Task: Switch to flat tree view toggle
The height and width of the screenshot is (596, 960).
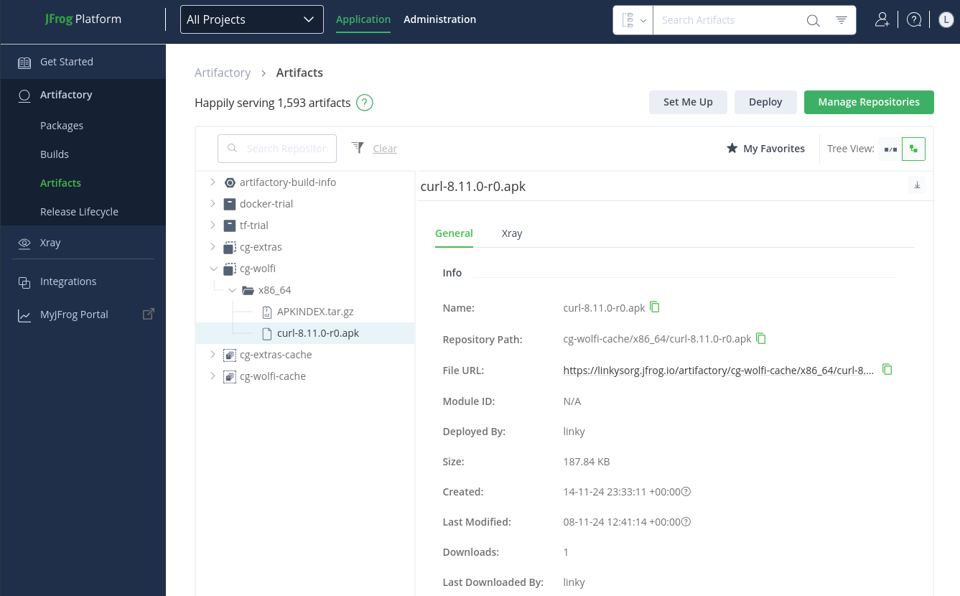Action: (x=890, y=149)
